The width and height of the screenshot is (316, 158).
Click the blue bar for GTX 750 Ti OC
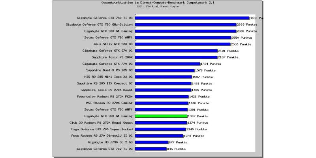(151, 149)
